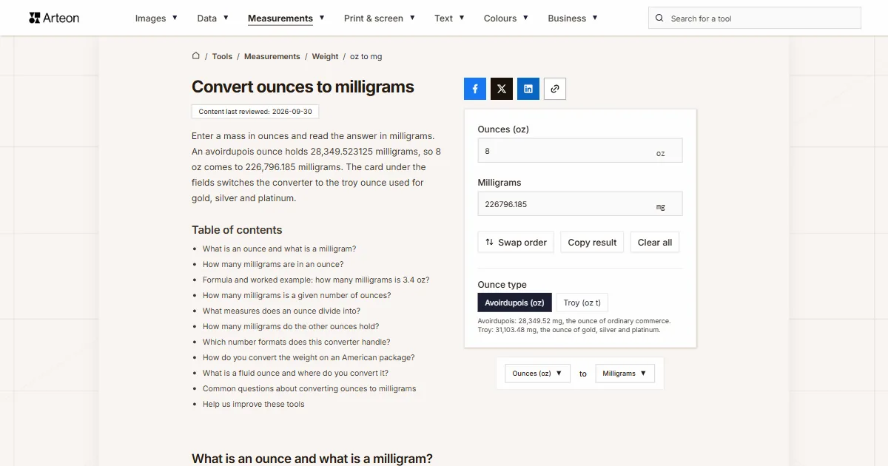Open the Images menu
Screen dimensions: 888x466
[156, 18]
